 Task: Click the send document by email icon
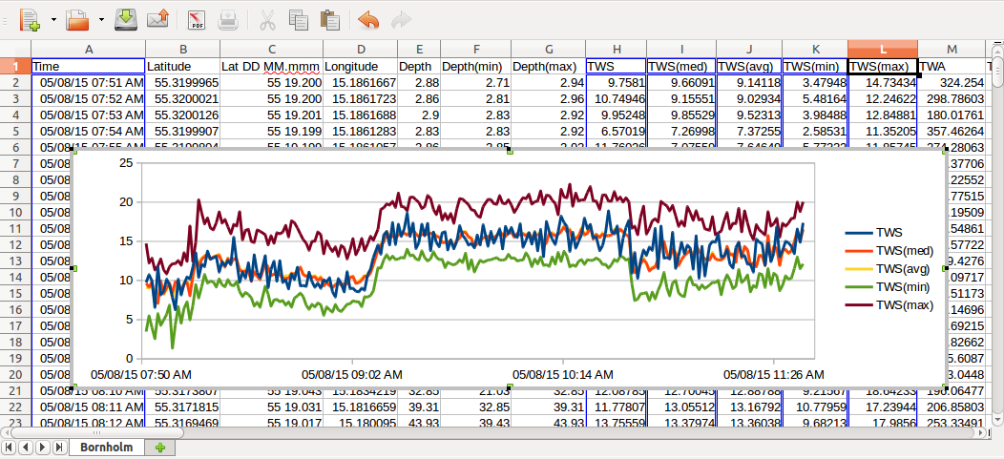(157, 18)
